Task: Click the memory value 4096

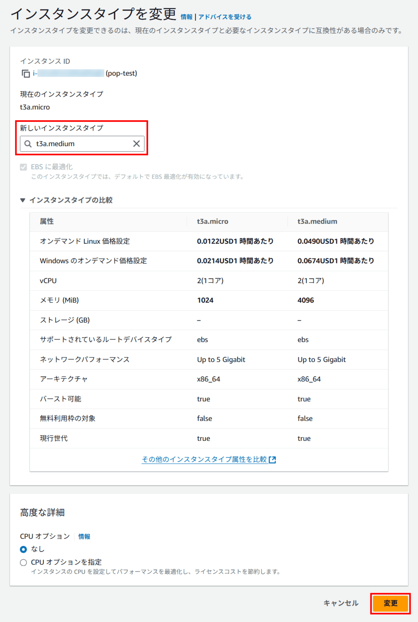Action: coord(306,300)
